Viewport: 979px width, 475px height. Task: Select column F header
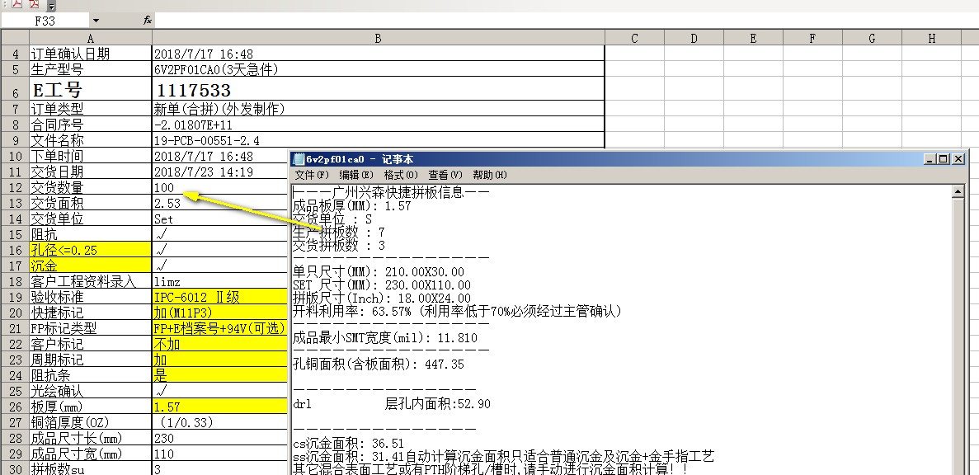812,38
